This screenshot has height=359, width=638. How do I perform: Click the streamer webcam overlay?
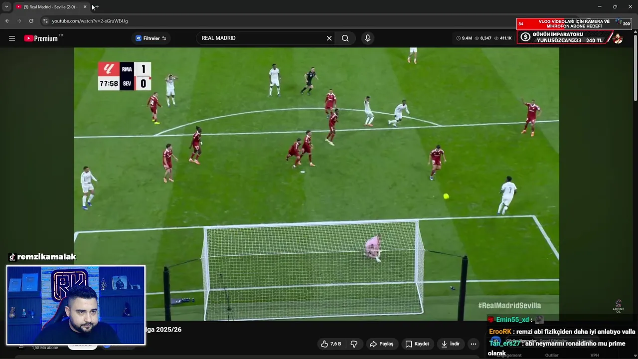point(76,305)
